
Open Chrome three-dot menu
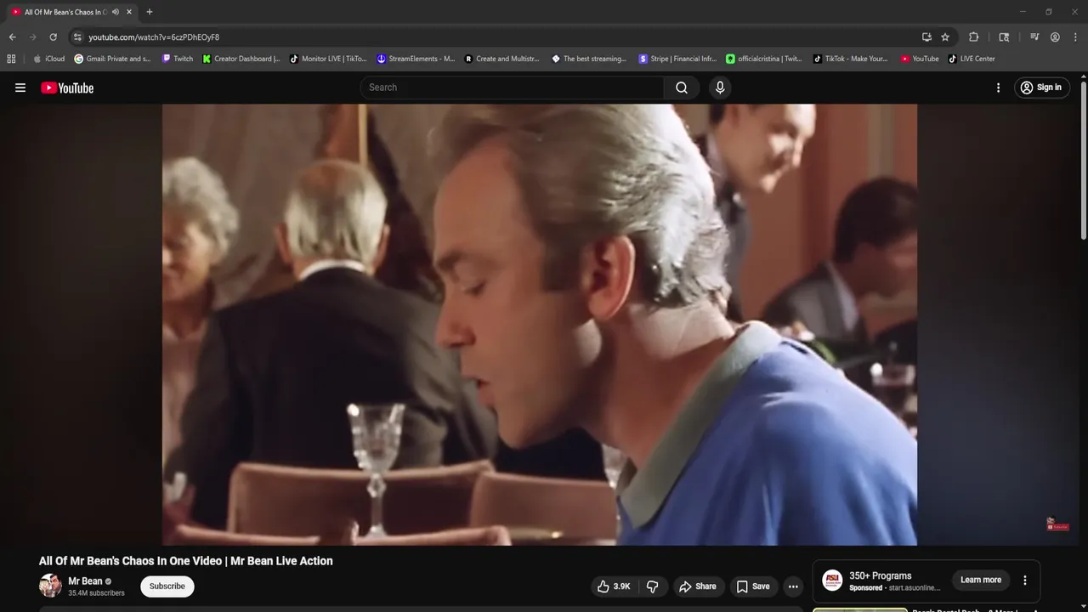[1075, 37]
